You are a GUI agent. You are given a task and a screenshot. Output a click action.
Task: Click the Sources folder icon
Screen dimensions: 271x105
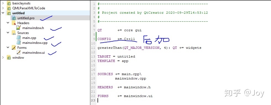tap(14, 33)
